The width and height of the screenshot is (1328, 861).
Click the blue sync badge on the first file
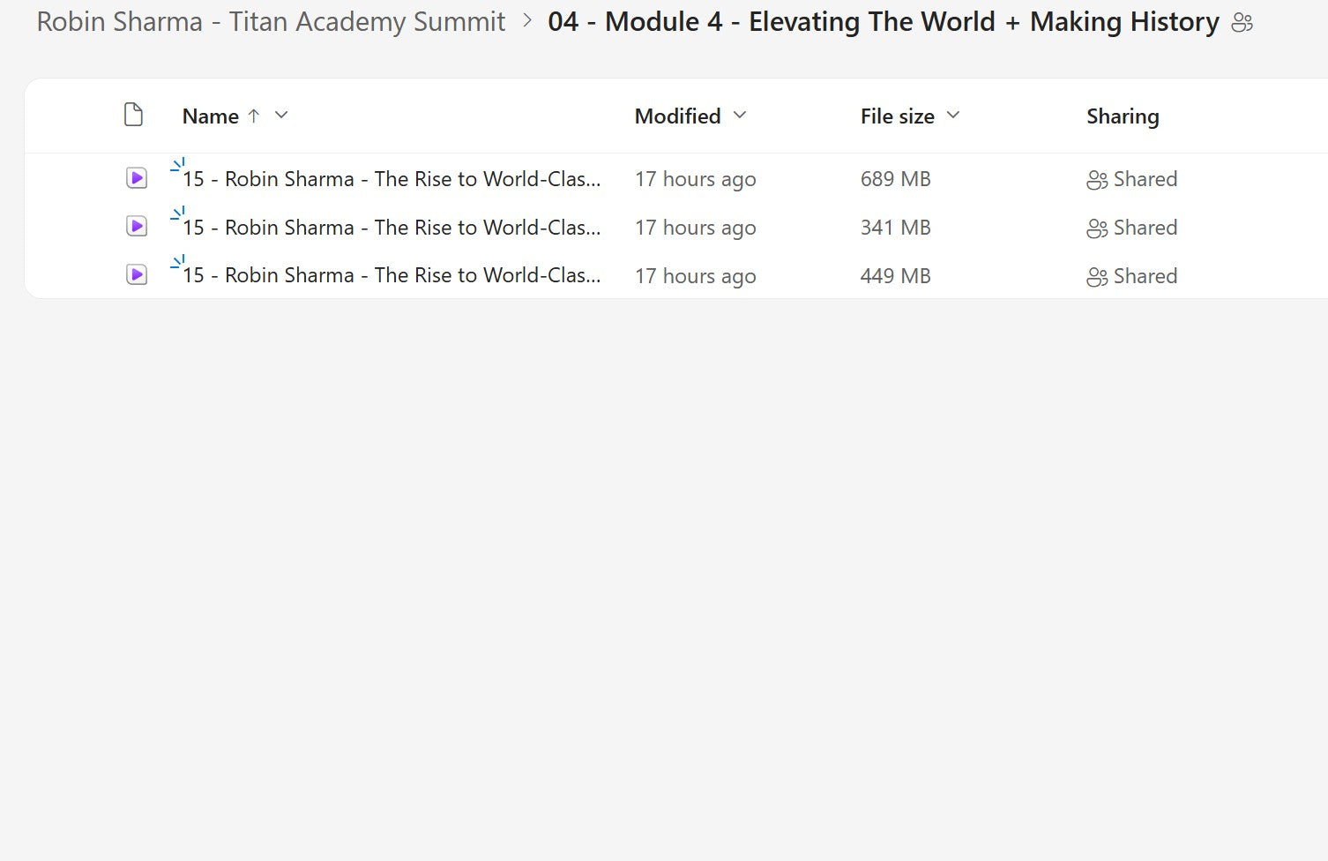coord(178,166)
